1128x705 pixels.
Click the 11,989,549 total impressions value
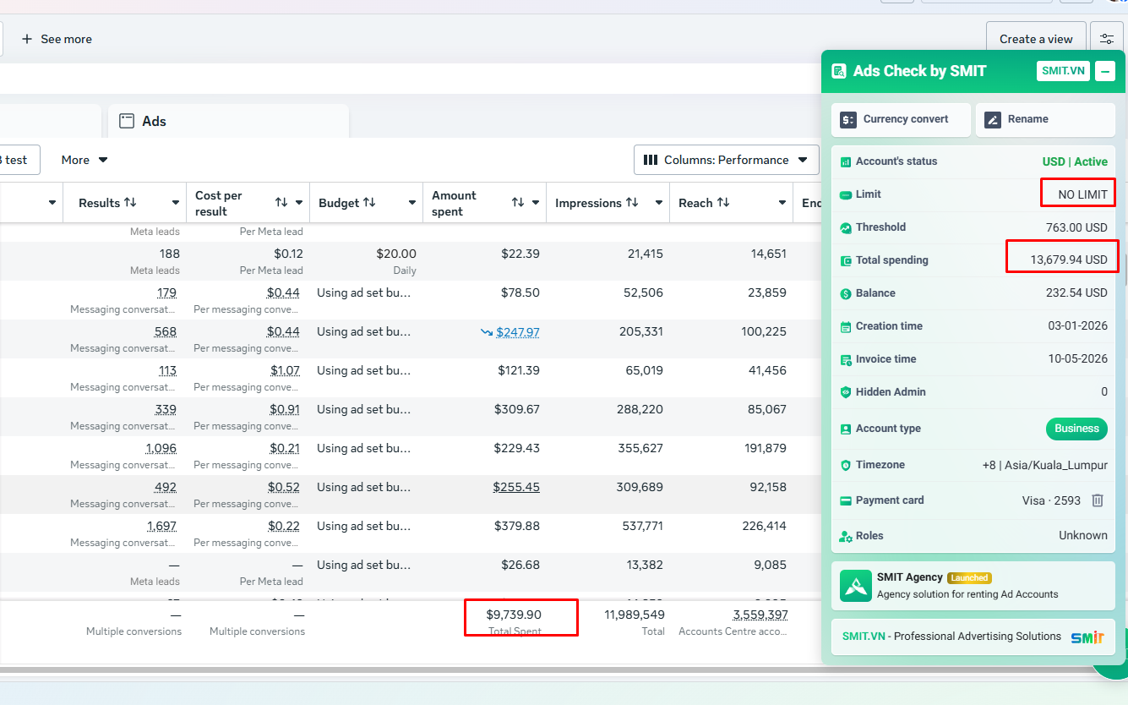[635, 615]
